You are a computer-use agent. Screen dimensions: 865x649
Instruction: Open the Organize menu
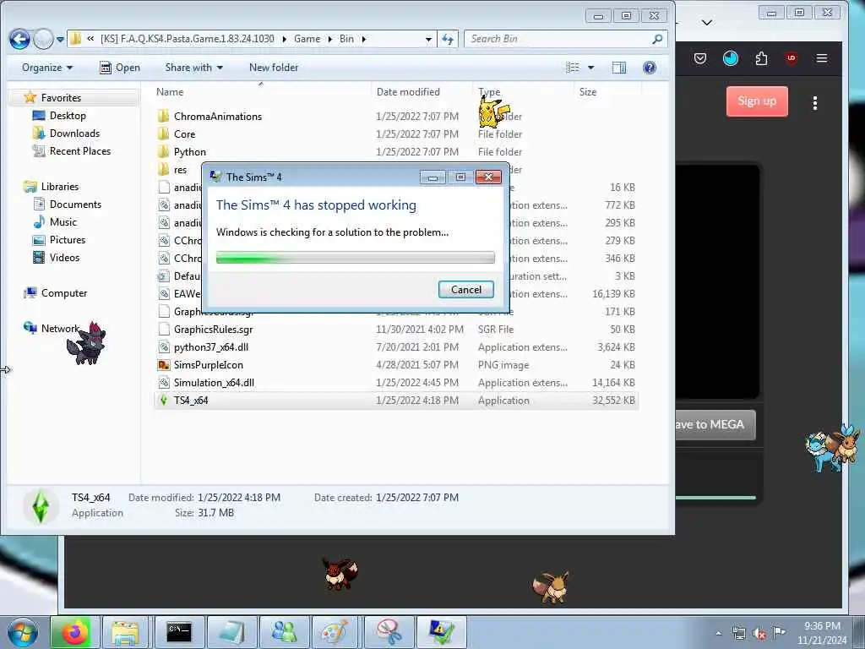(47, 68)
